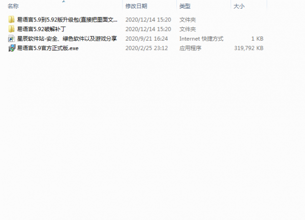Viewport: 305px width, 220px height.
Task: Click the Internet 快捷方式 type cell
Action: point(201,39)
